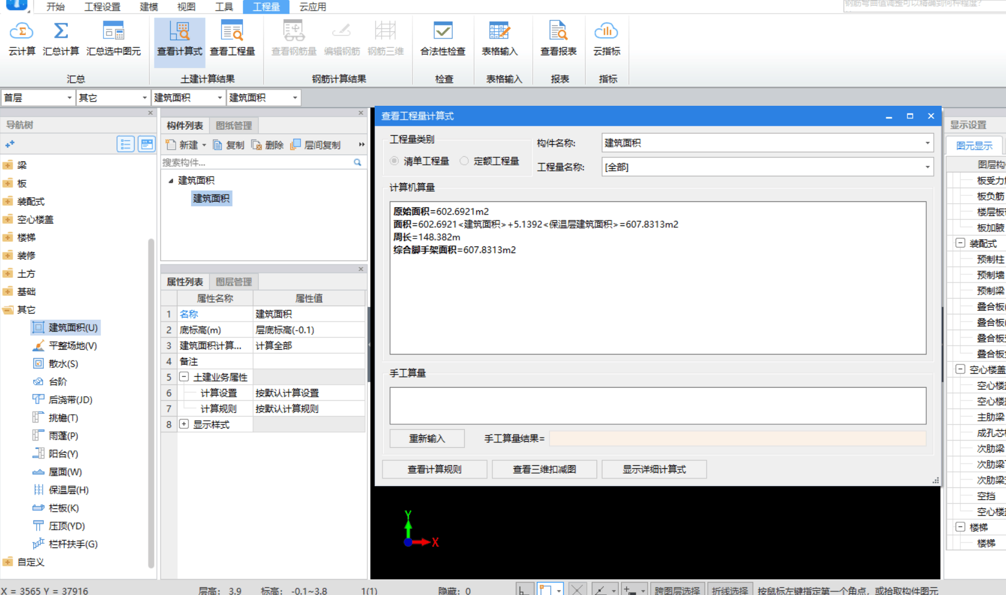Click 查看三维扣减图 button
This screenshot has height=595, width=1006.
544,469
